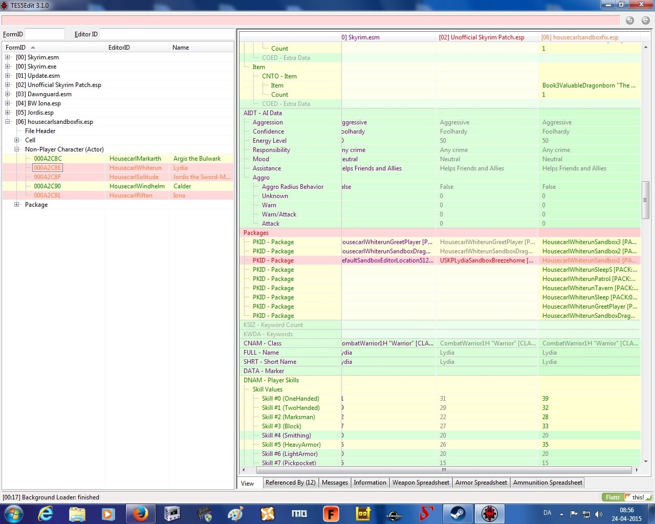The image size is (655, 524).
Task: Click the vertical scrollbar thumb in view panel
Action: pyautogui.click(x=645, y=200)
